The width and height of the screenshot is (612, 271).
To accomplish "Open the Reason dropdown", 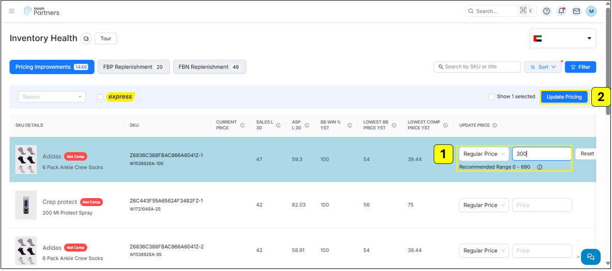I will click(x=51, y=97).
